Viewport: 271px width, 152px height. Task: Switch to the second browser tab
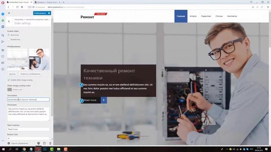tap(47, 2)
